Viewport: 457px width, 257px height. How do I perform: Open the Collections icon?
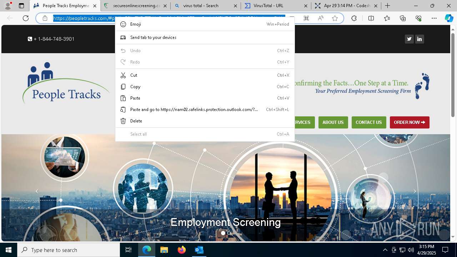point(403,18)
